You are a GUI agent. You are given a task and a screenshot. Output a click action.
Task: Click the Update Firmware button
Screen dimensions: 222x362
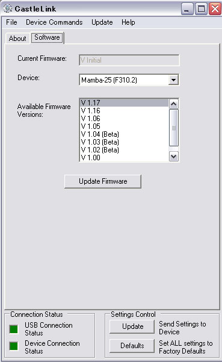[103, 181]
